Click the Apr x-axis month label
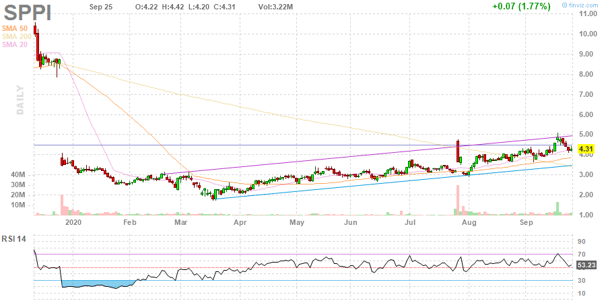 [x=240, y=222]
